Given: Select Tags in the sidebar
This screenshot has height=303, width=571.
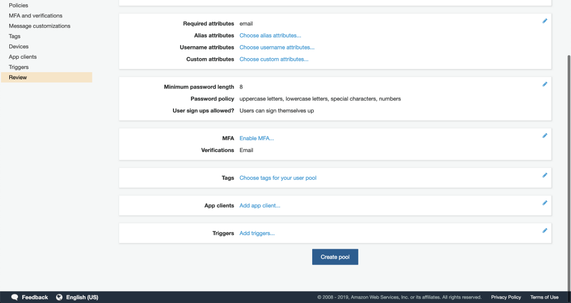Looking at the screenshot, I should (15, 36).
